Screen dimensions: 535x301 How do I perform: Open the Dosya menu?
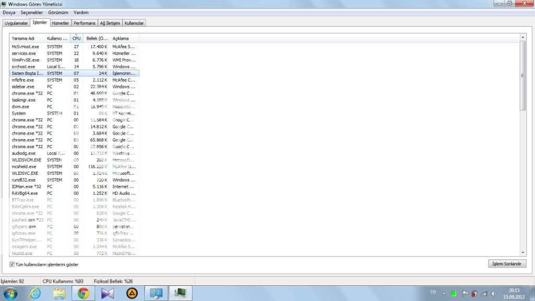click(x=9, y=12)
